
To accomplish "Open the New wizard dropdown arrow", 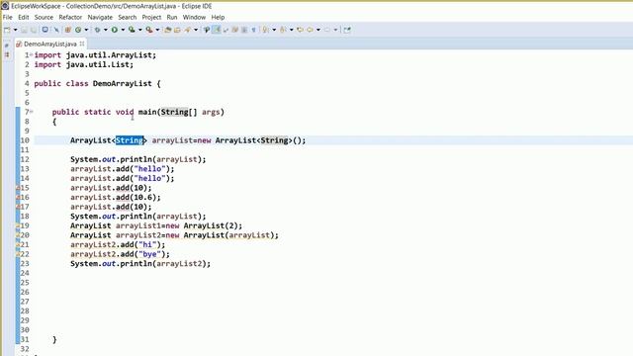I will (16, 30).
